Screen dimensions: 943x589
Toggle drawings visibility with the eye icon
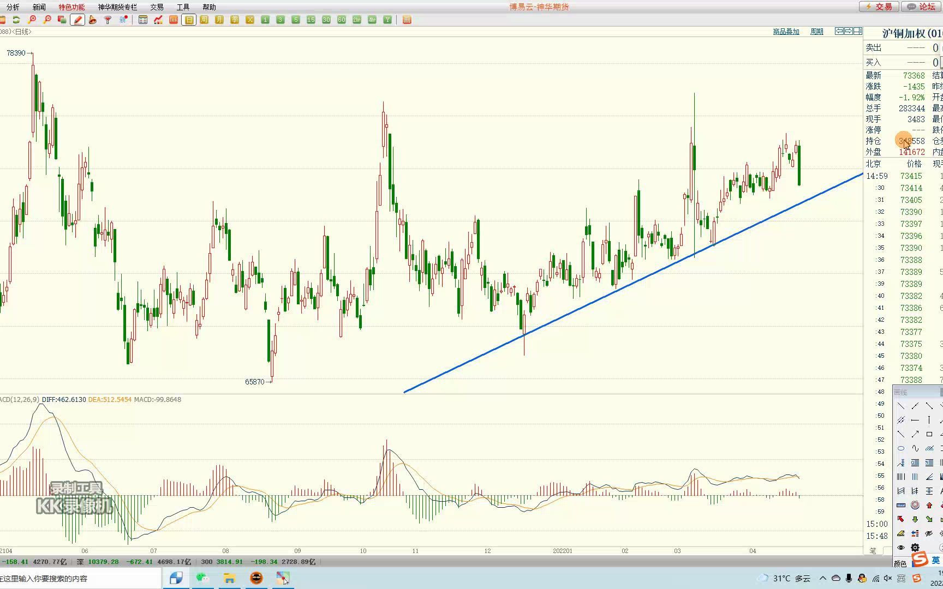[901, 548]
